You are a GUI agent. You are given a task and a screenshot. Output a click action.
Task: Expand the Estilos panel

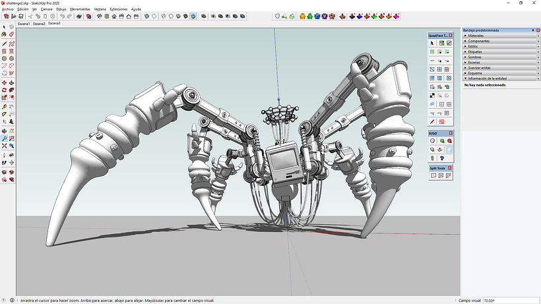(501, 46)
